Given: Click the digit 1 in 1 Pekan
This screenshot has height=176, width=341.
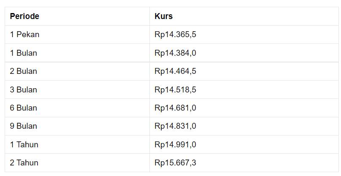Looking at the screenshot, I should pos(12,35).
